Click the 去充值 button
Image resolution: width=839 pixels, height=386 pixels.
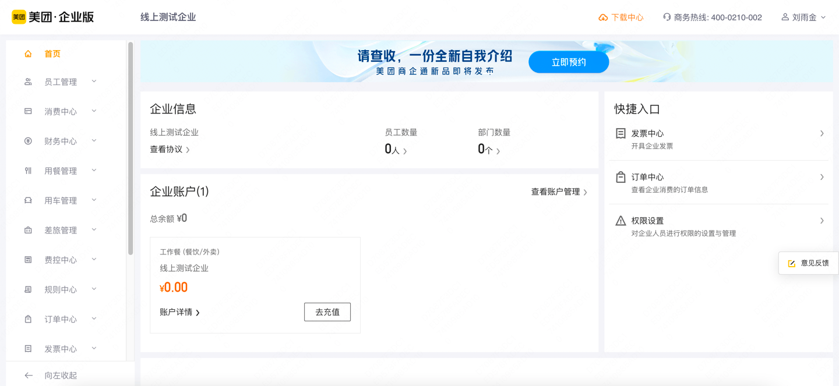tap(327, 312)
